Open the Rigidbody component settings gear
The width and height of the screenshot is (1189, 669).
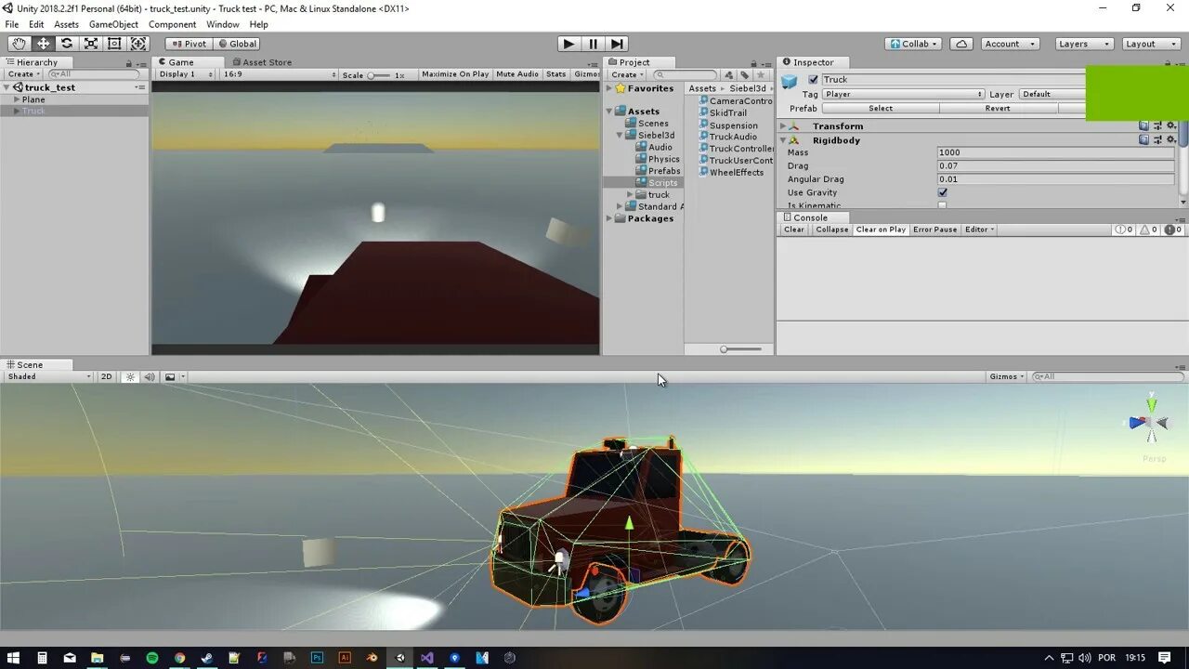click(x=1171, y=139)
